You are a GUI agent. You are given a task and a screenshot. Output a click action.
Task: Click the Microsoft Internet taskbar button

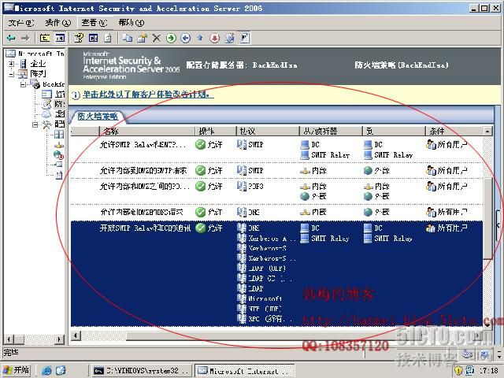(245, 371)
